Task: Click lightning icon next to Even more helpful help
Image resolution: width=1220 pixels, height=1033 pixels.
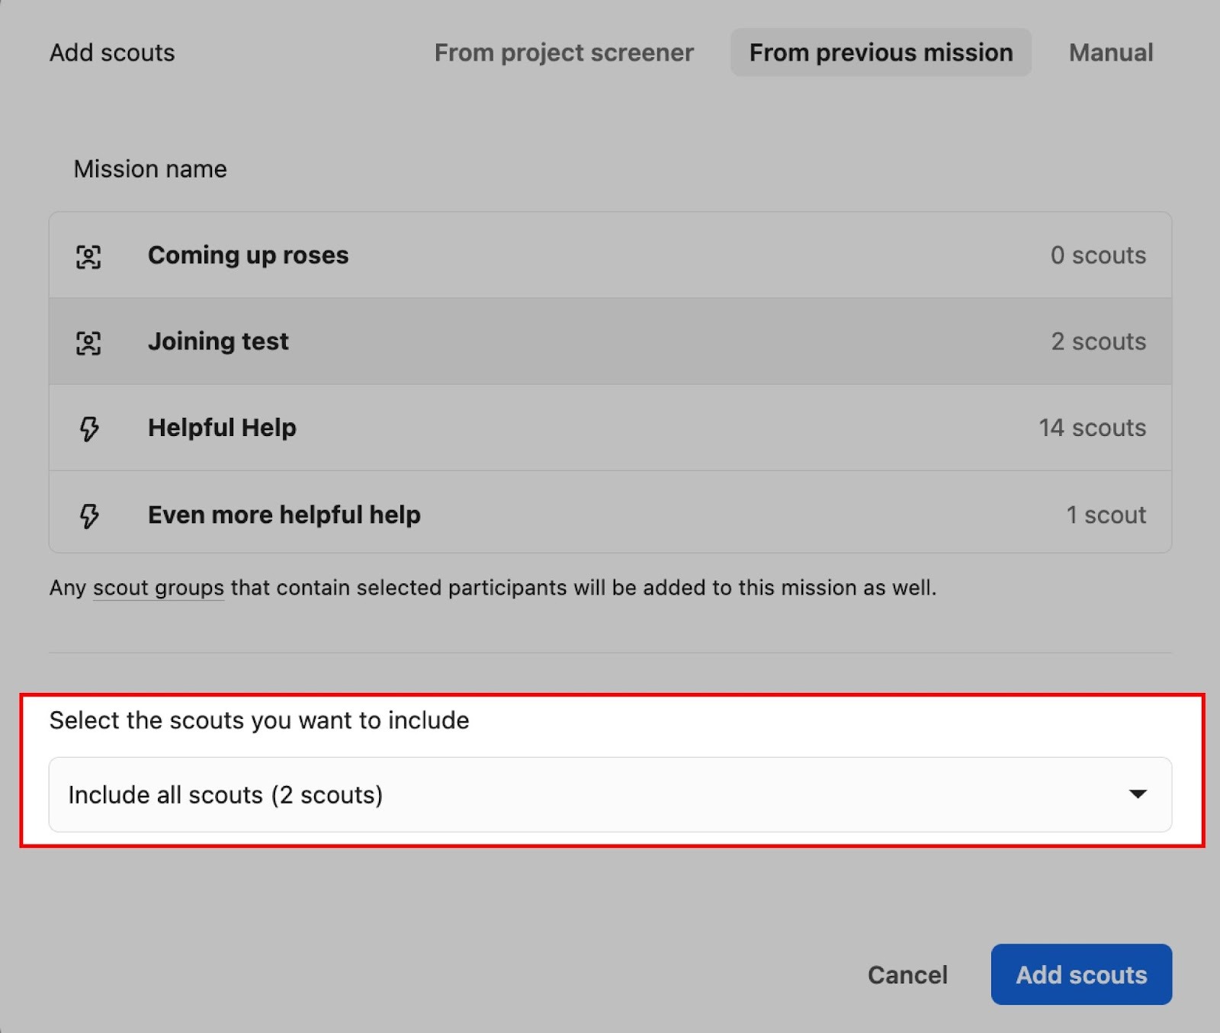Action: click(89, 515)
